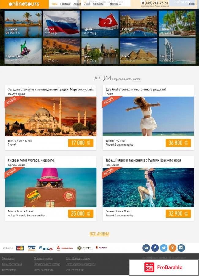Image resolution: width=199 pixels, height=276 pixels.
Task: Click the ВТБ24 partner logo
Action: pos(46,248)
